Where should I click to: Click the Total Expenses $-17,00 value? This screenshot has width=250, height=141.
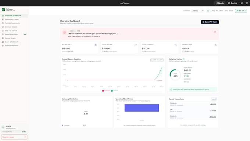click(x=146, y=49)
